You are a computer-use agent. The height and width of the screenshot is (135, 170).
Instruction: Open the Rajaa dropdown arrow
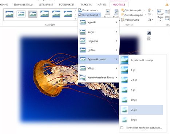coord(160,20)
